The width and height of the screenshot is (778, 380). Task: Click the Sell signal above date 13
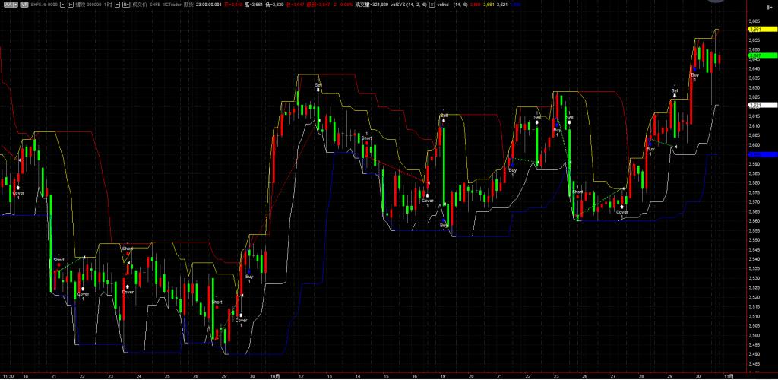pyautogui.click(x=318, y=85)
